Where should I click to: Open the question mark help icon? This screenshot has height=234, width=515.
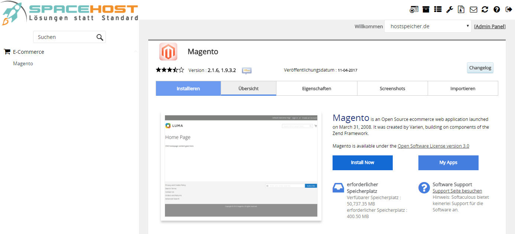497,9
